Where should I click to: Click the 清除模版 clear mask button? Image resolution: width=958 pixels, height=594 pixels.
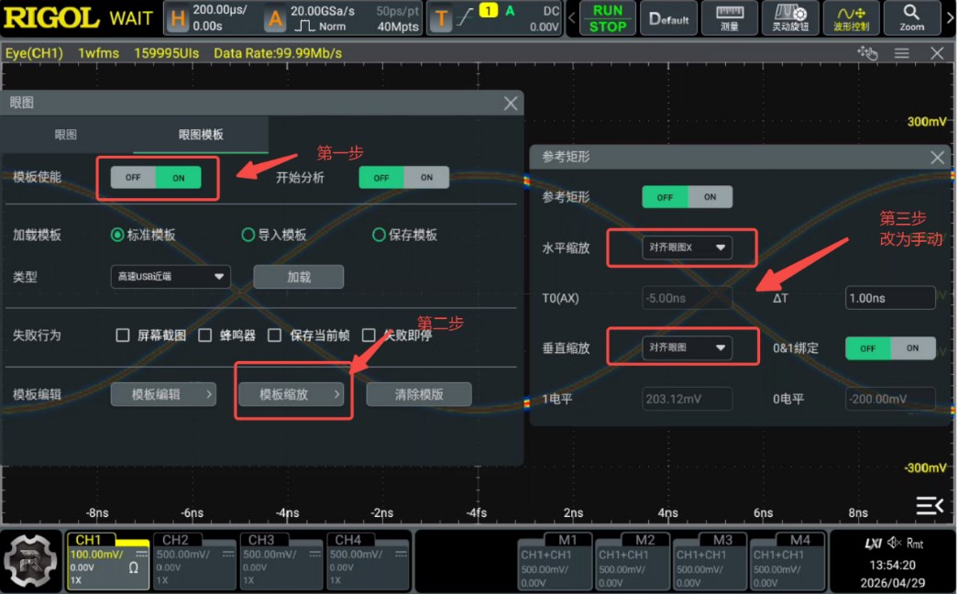coord(419,394)
